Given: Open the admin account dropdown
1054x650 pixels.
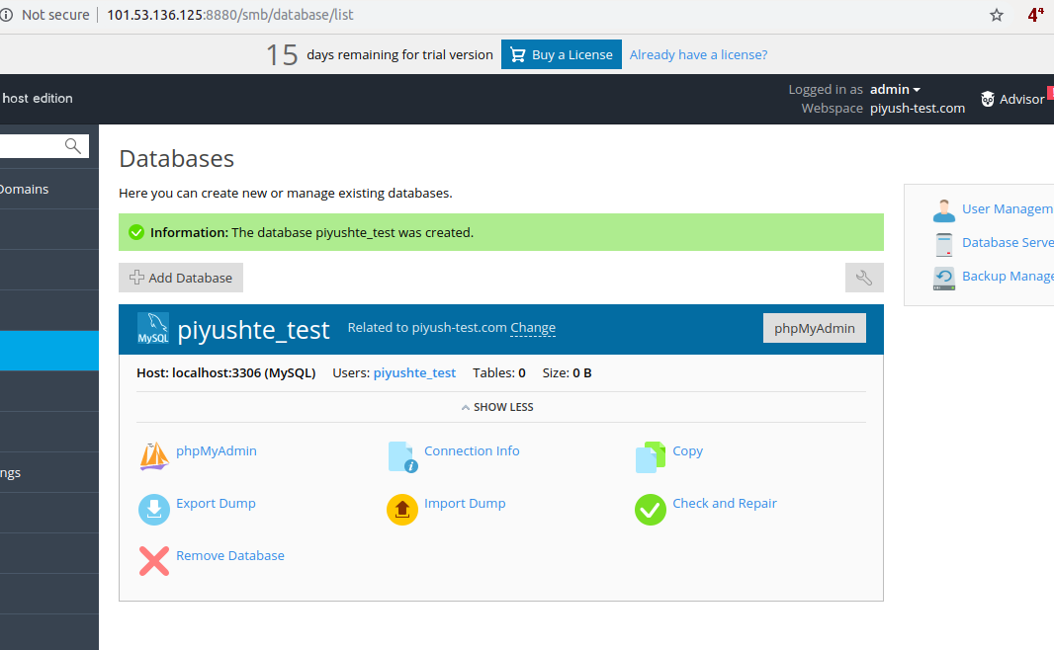Looking at the screenshot, I should click(x=895, y=89).
